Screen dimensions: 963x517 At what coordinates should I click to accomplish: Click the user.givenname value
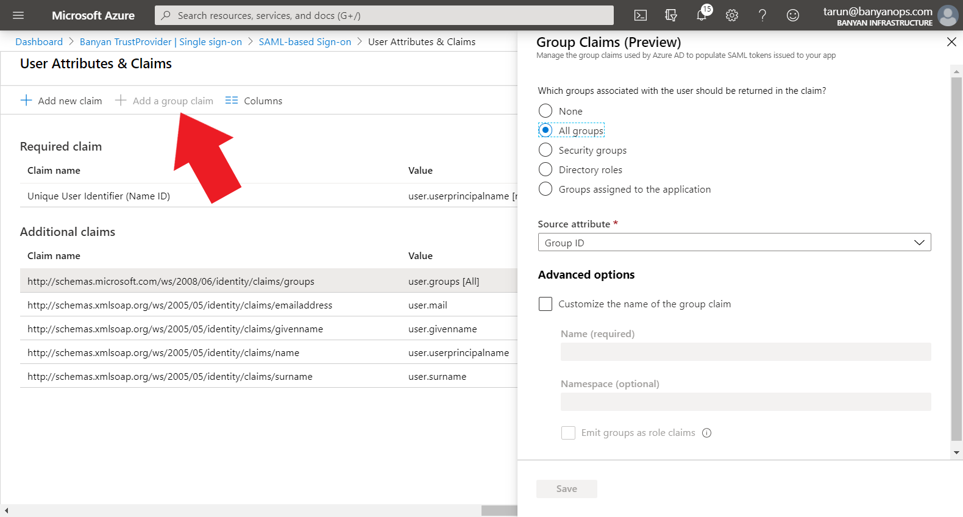[442, 329]
